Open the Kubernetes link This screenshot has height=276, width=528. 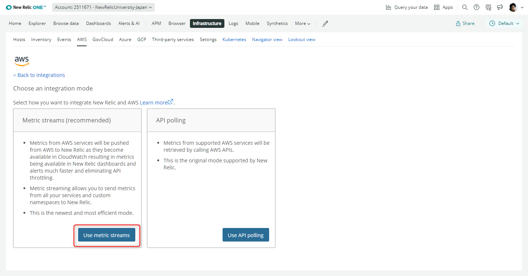coord(234,40)
